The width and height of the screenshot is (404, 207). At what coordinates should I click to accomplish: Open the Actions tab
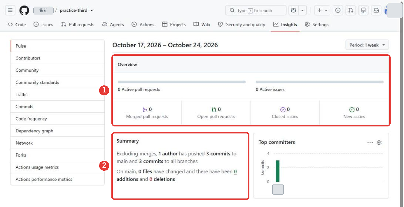tap(143, 25)
